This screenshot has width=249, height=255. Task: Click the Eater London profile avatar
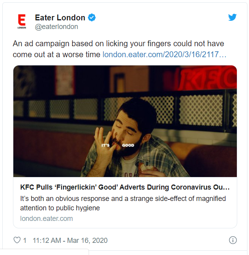(x=22, y=22)
